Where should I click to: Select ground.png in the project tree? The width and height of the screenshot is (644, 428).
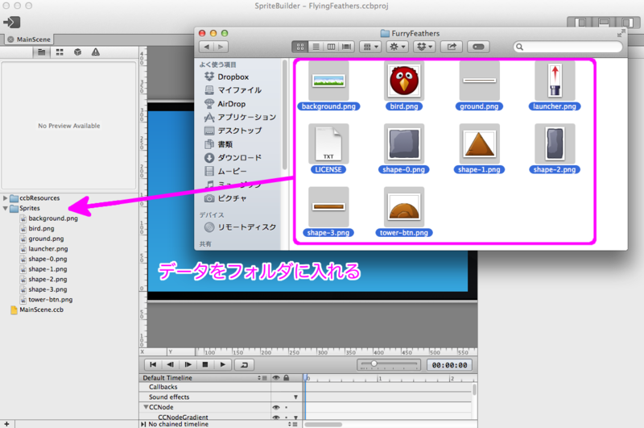(x=46, y=239)
